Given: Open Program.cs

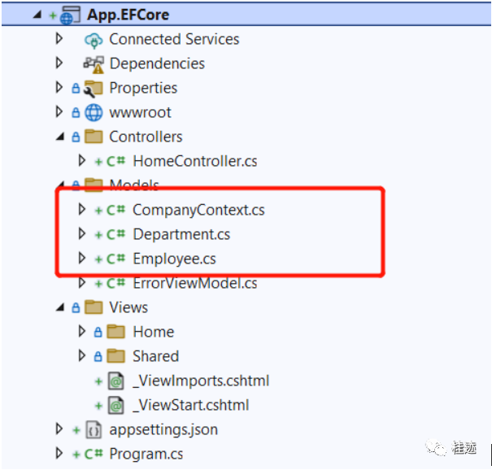Looking at the screenshot, I should click(x=146, y=455).
